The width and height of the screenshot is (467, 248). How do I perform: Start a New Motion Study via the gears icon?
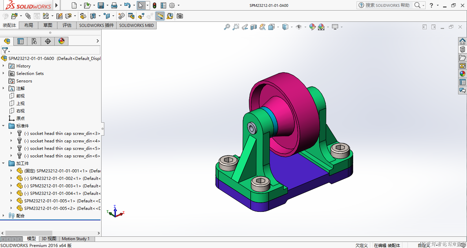(121, 16)
